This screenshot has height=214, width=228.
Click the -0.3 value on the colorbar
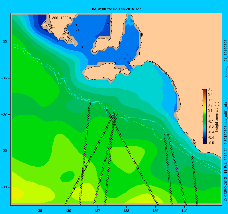[x=210, y=132]
